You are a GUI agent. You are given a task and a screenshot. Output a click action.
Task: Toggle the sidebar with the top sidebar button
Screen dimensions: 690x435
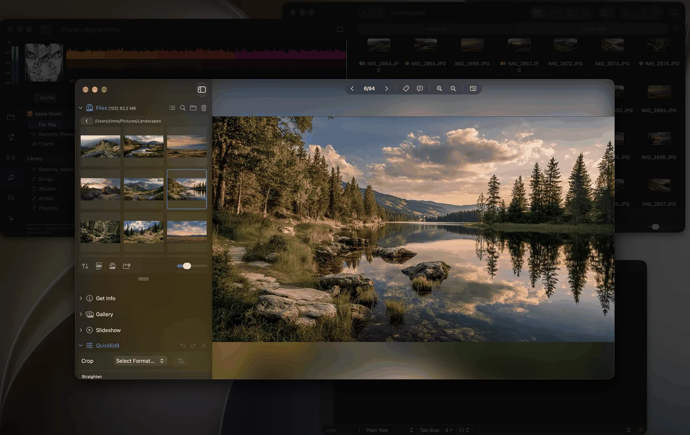click(x=202, y=90)
